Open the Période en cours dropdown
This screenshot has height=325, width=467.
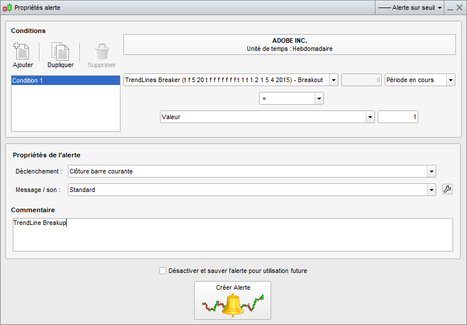click(451, 80)
